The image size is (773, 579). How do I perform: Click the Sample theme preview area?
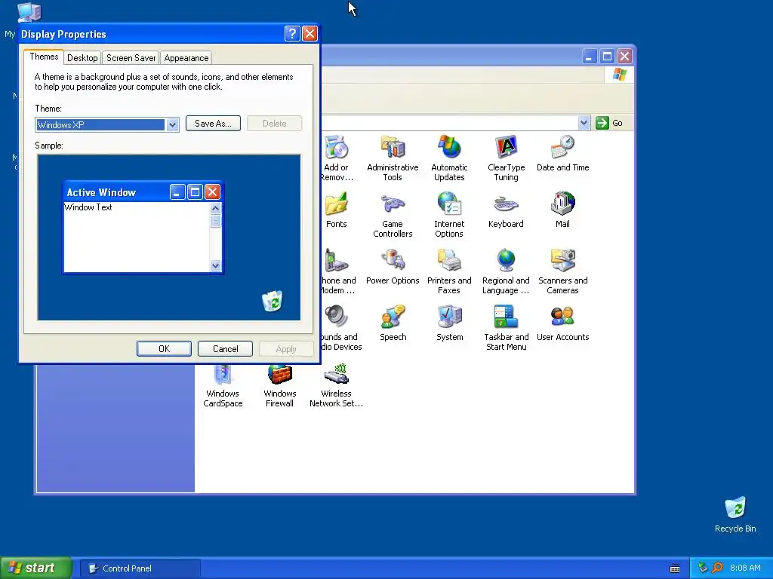click(169, 237)
